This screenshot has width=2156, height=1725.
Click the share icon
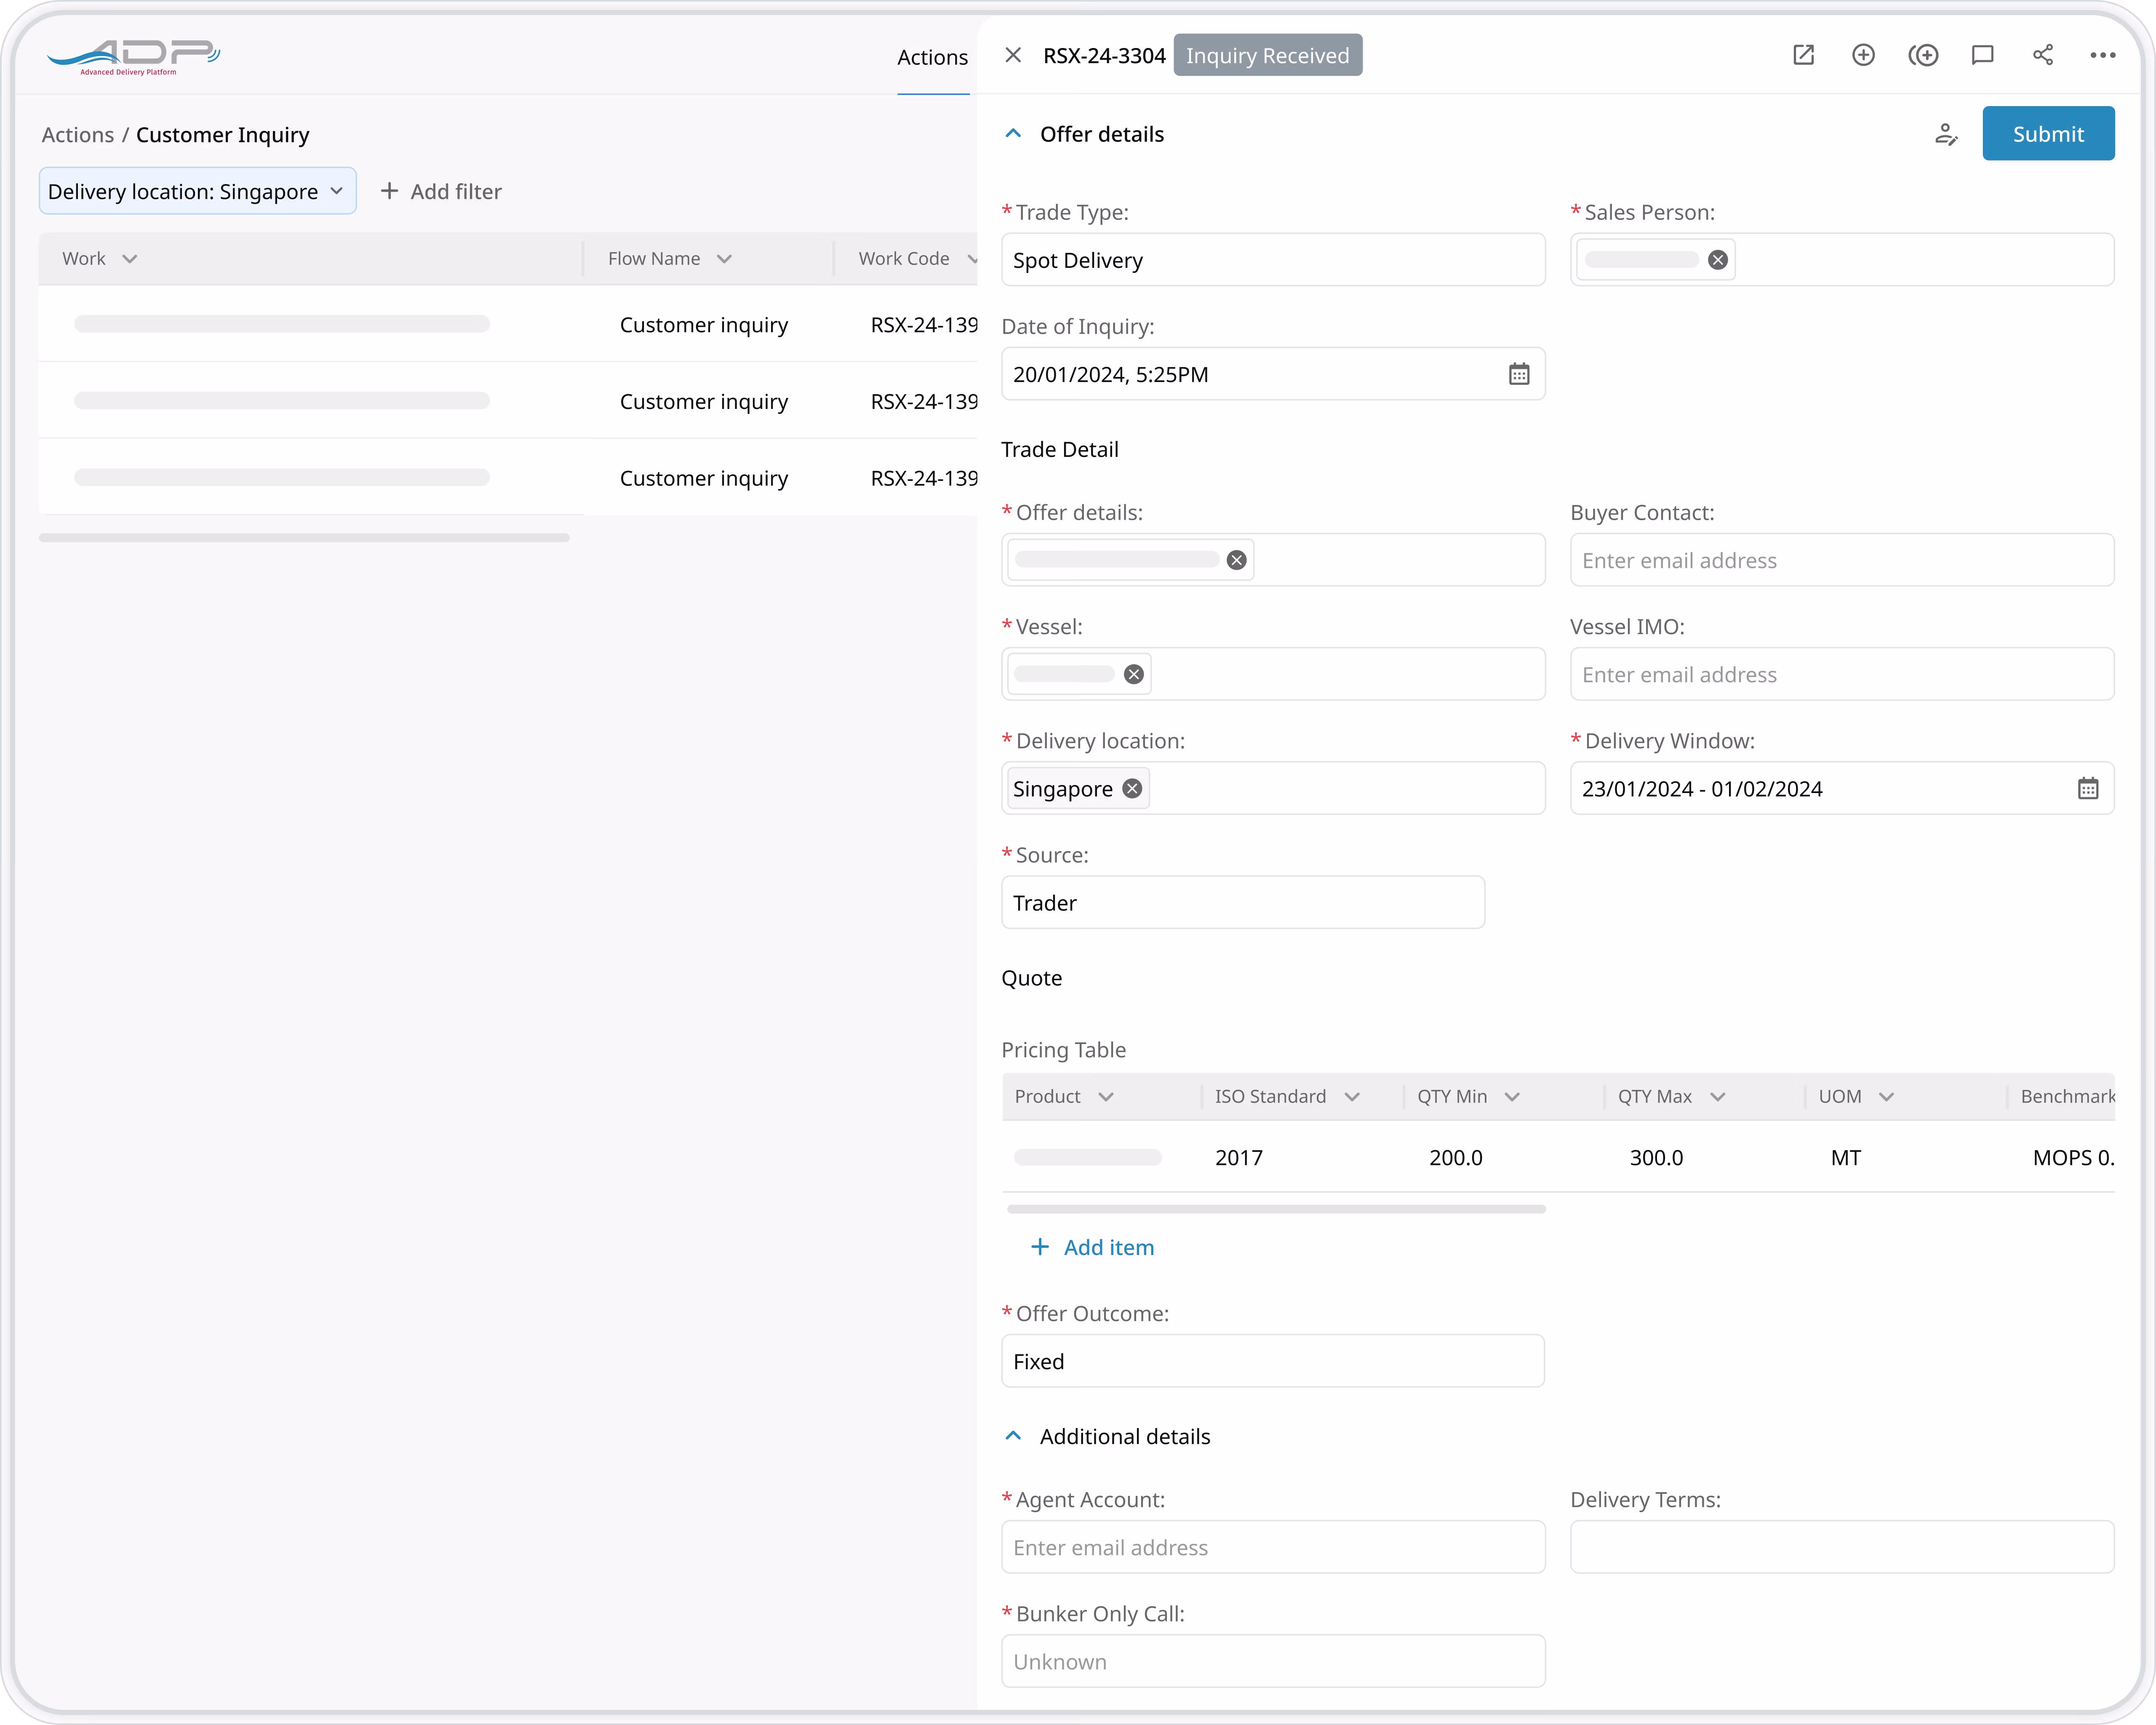pyautogui.click(x=2043, y=55)
